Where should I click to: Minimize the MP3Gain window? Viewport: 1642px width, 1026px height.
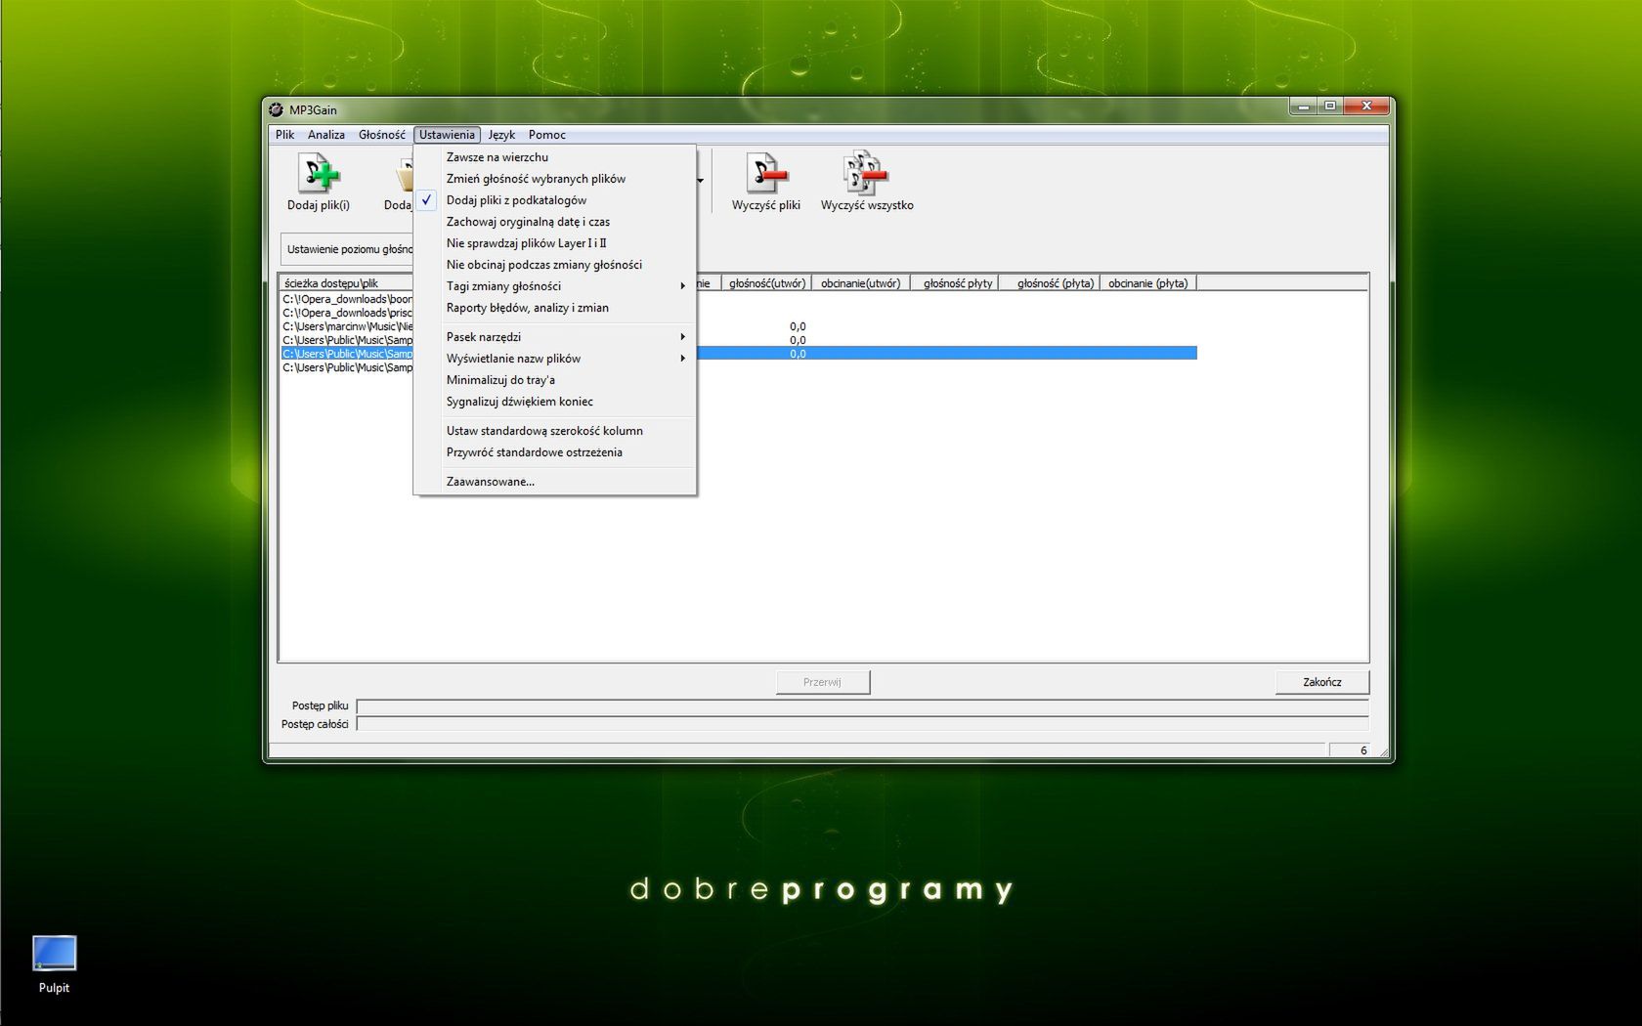[1303, 106]
